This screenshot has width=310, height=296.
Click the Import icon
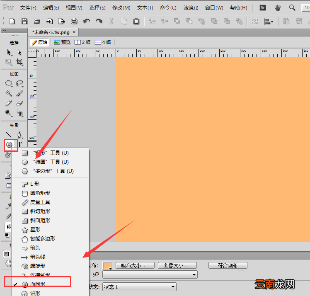pos(49,21)
